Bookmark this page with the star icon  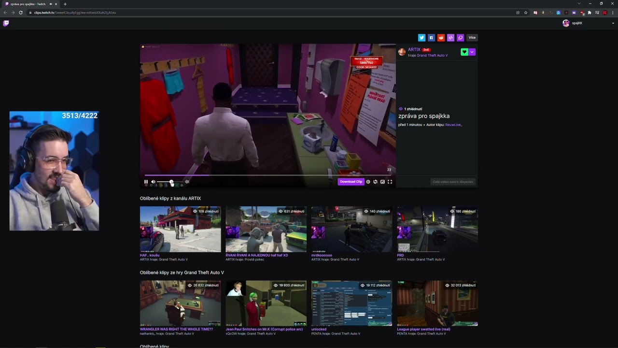point(526,13)
